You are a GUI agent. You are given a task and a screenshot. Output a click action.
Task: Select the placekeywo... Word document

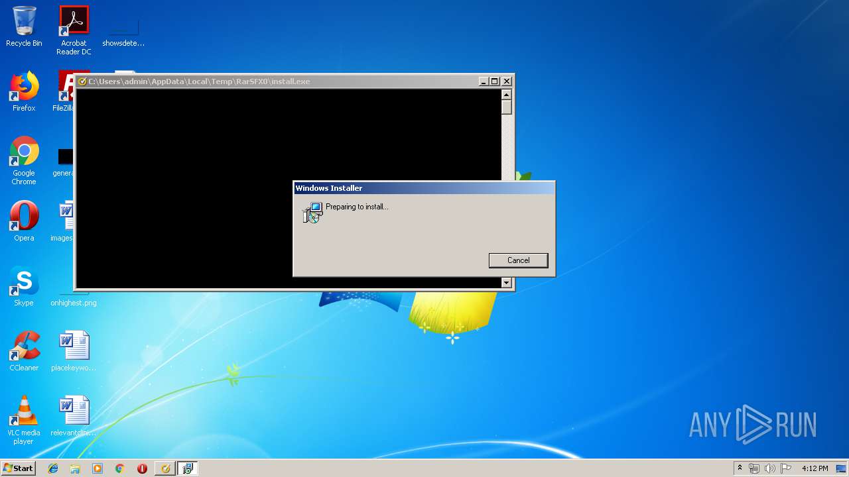[x=74, y=351]
